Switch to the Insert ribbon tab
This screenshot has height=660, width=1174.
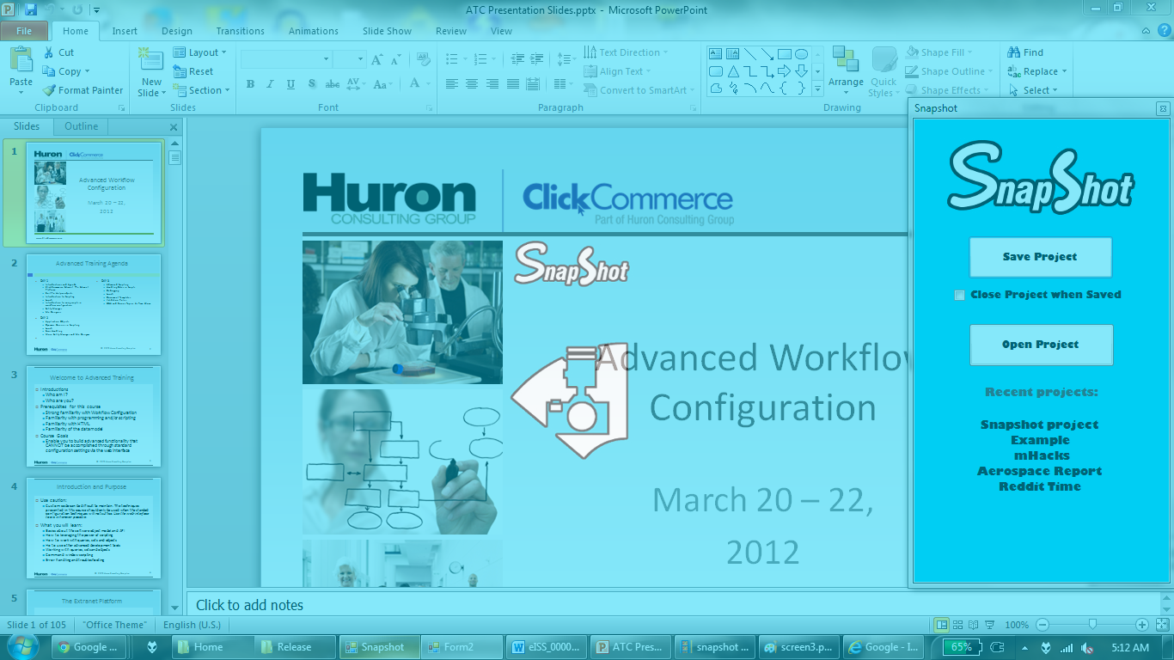click(x=125, y=31)
